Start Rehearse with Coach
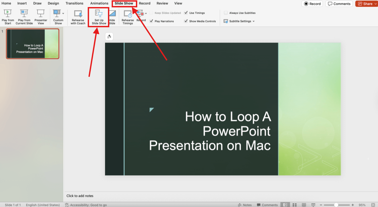 coord(78,17)
